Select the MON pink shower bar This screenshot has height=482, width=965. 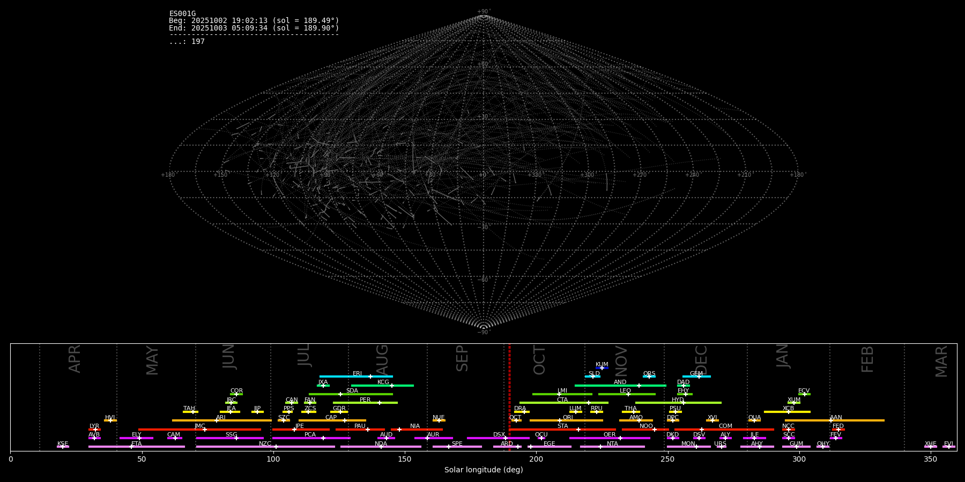688,447
